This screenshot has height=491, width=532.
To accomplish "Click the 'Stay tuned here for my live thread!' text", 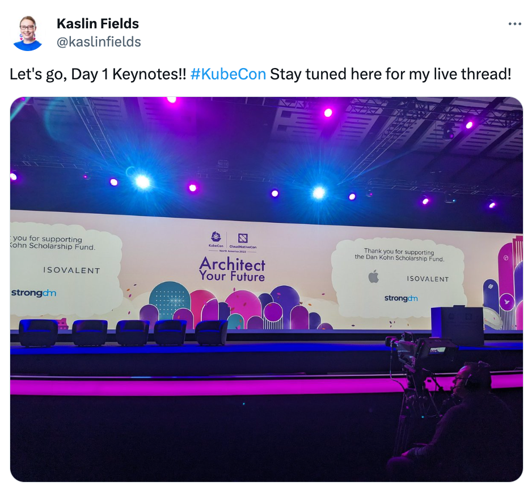I will click(391, 74).
